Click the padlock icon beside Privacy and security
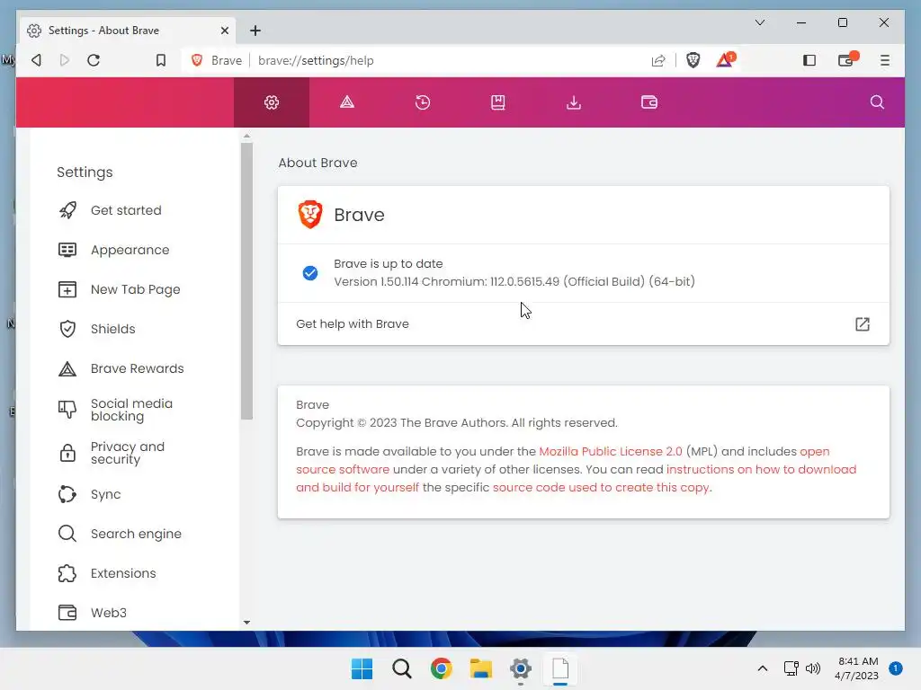 (x=67, y=453)
